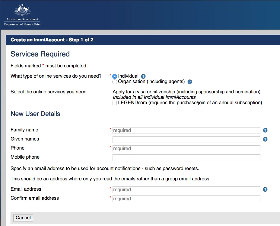Enable the LEGENDcom subscription checkbox

115,103
